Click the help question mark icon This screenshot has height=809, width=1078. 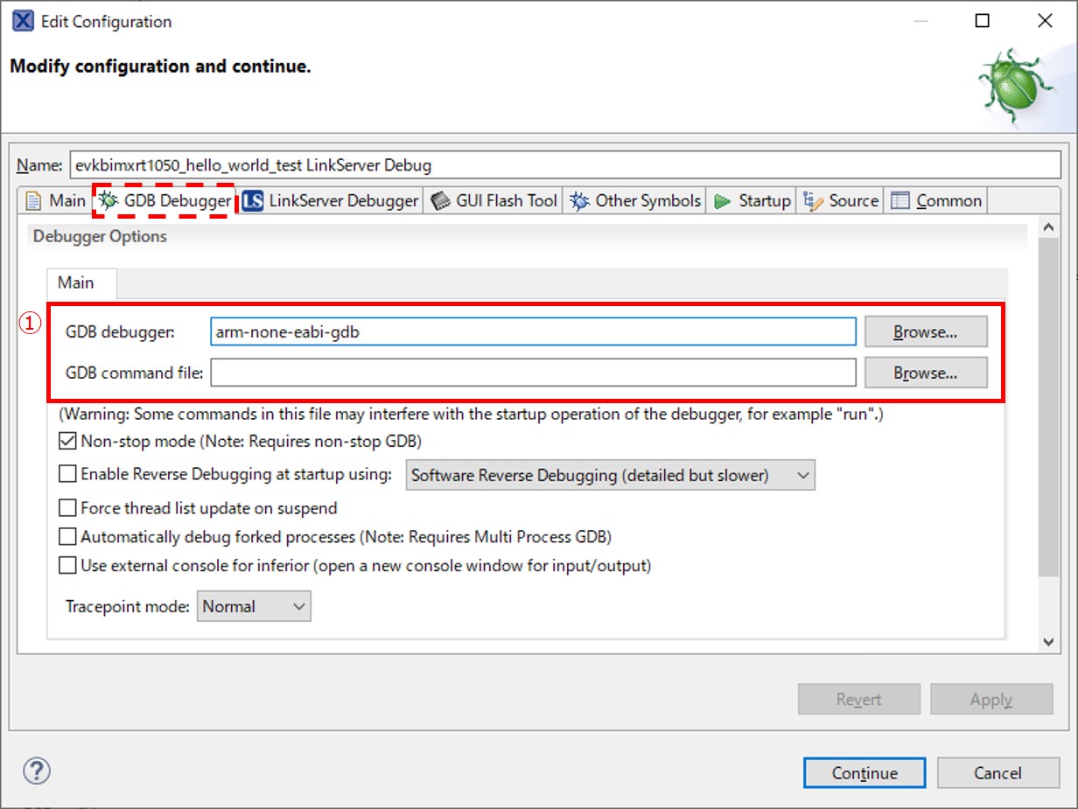pyautogui.click(x=37, y=771)
